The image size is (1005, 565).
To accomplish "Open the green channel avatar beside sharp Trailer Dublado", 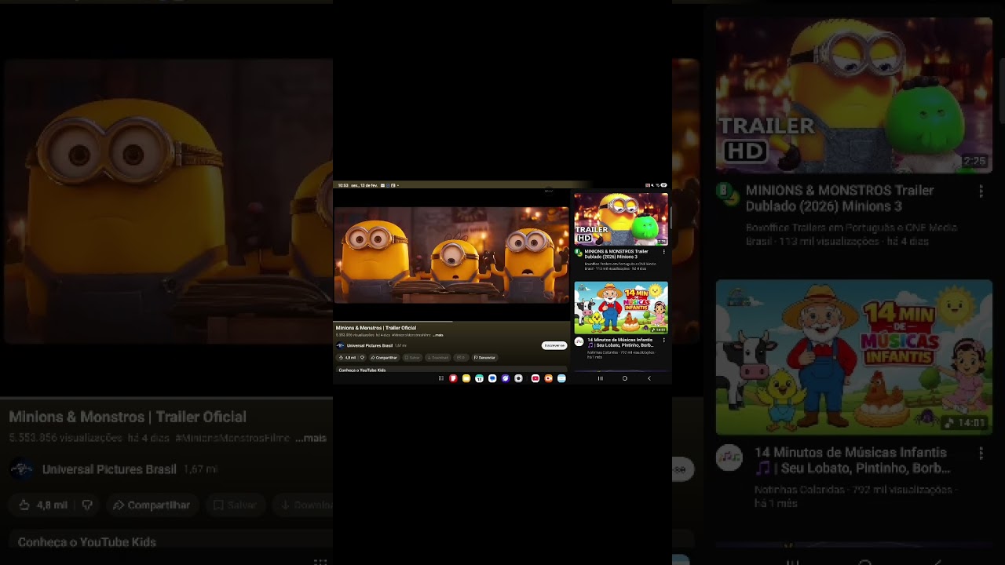I will pos(579,253).
